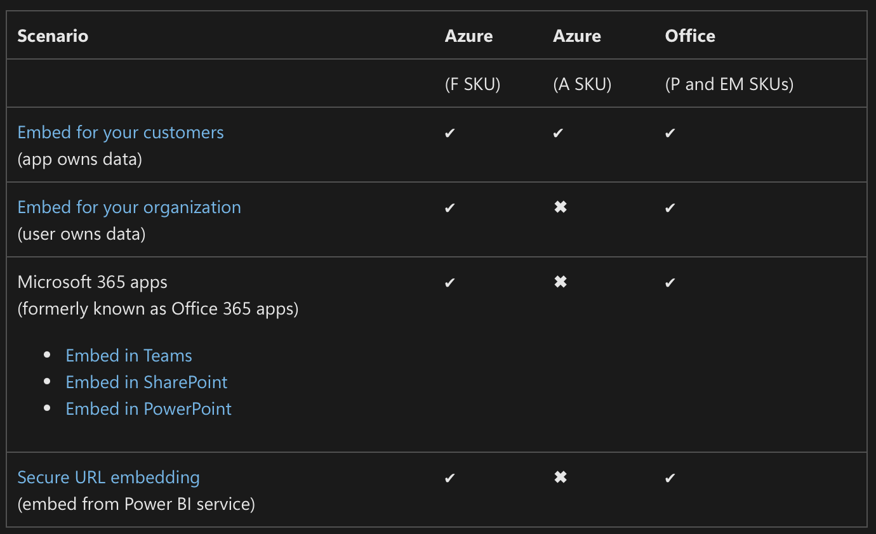Click the 'Microsoft 365 apps' text
This screenshot has width=876, height=534.
(93, 282)
